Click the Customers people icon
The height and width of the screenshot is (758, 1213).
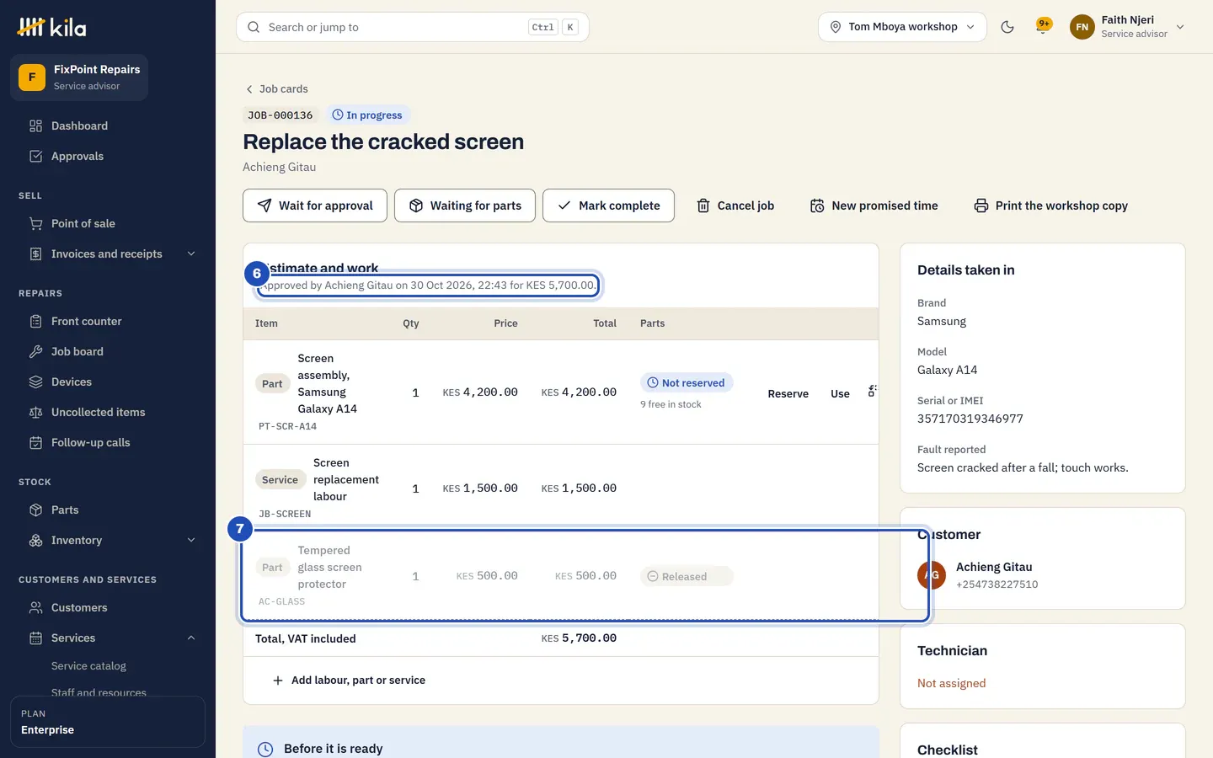[35, 607]
